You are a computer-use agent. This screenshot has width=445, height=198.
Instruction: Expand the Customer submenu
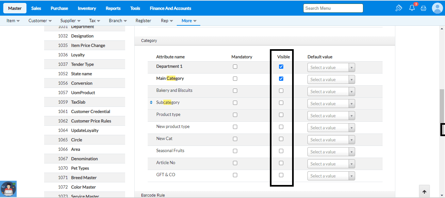click(x=40, y=21)
